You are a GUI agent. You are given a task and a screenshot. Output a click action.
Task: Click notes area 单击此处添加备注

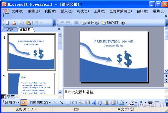tap(79, 92)
